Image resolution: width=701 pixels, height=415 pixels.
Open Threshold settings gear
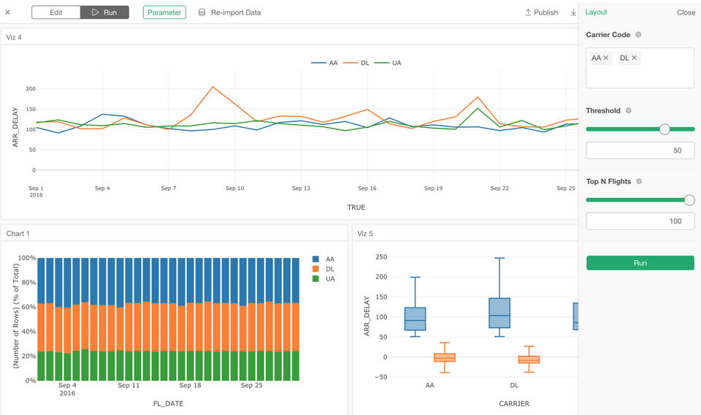(x=628, y=110)
